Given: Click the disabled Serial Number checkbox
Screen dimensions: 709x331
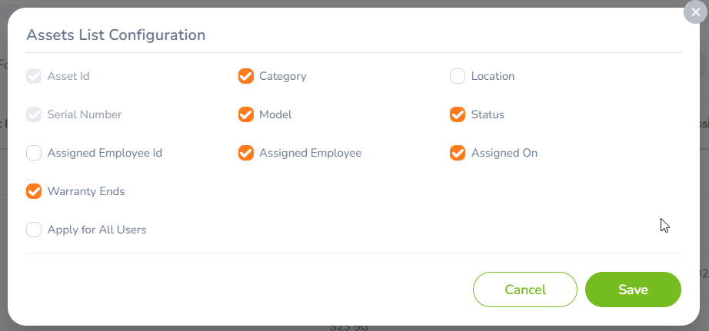Looking at the screenshot, I should pos(34,114).
